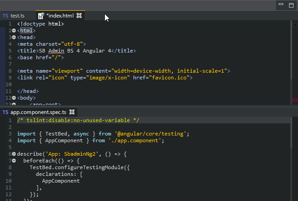Image resolution: width=298 pixels, height=201 pixels.
Task: Click the dark overview ruler marker at top
Action: [x=295, y=25]
